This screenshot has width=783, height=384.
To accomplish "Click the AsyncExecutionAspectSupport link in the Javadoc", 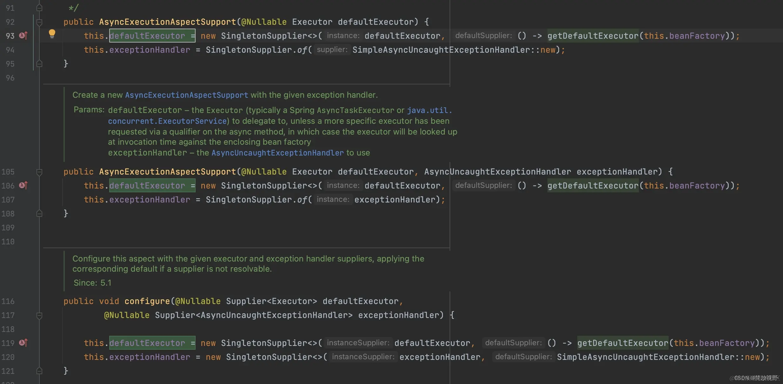I will tap(186, 95).
